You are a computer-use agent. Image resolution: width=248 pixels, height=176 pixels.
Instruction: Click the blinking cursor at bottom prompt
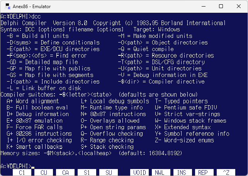33,167
